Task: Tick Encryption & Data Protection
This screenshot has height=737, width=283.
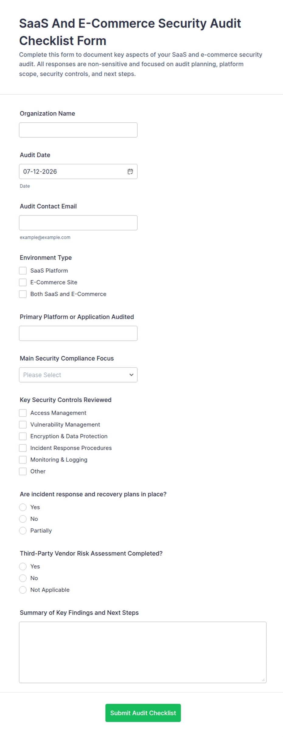Action: (x=23, y=436)
